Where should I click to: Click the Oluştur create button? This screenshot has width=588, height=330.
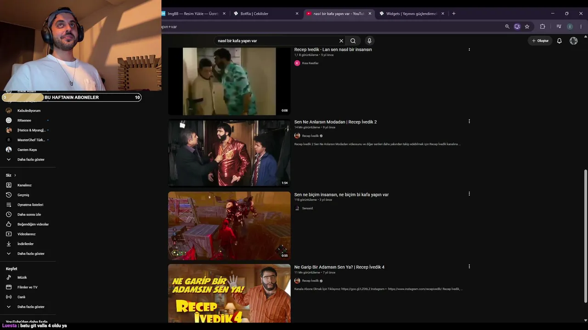(x=540, y=41)
